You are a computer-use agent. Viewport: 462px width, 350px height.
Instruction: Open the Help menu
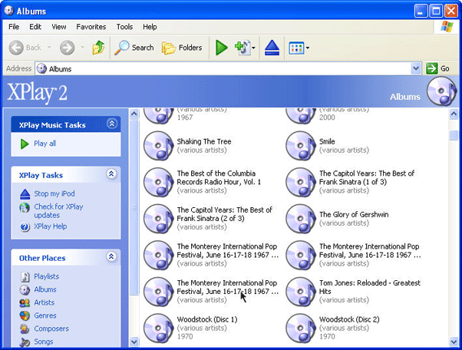[x=150, y=27]
